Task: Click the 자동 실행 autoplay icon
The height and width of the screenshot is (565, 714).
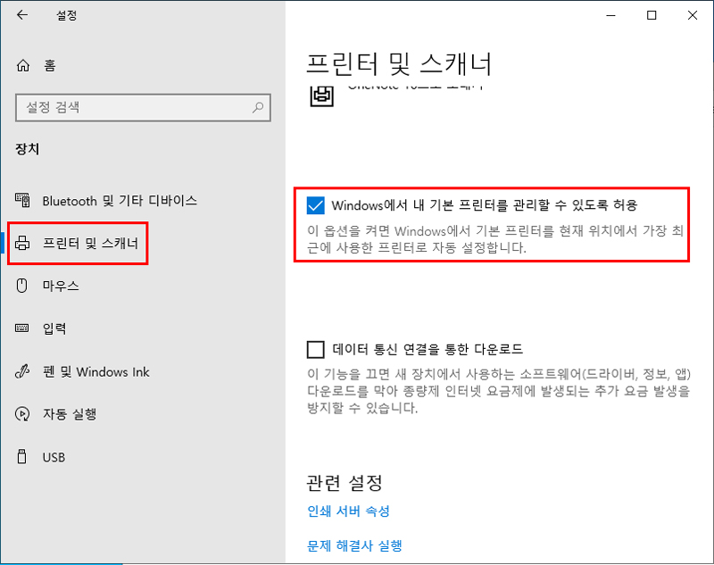Action: tap(21, 414)
